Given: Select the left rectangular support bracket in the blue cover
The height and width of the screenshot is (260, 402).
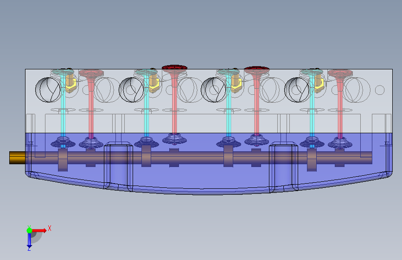Looking at the screenshot, I should [x=118, y=167].
